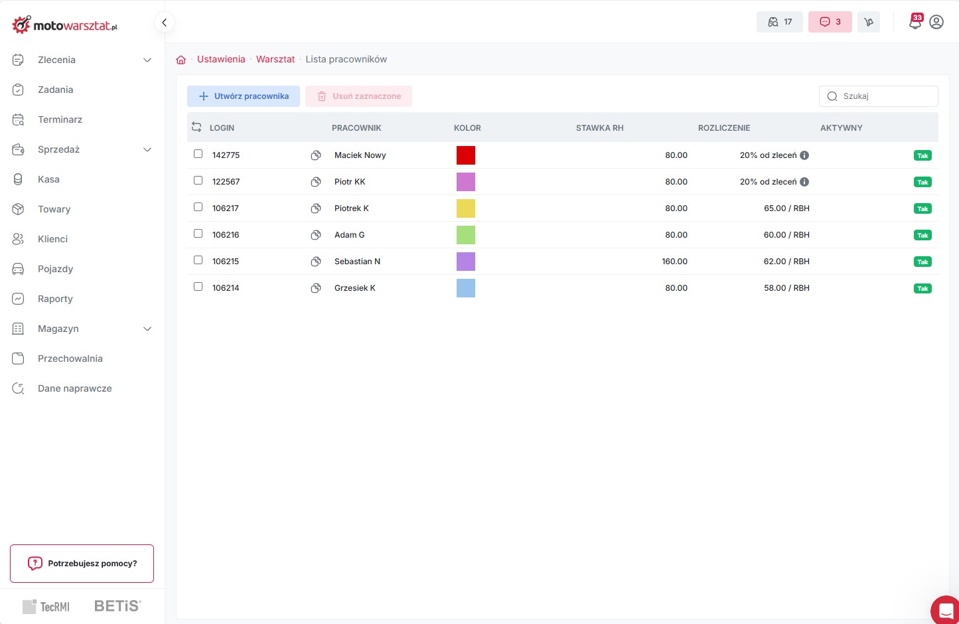The height and width of the screenshot is (624, 959).
Task: Select the checkbox for login 106216
Action: (x=198, y=234)
